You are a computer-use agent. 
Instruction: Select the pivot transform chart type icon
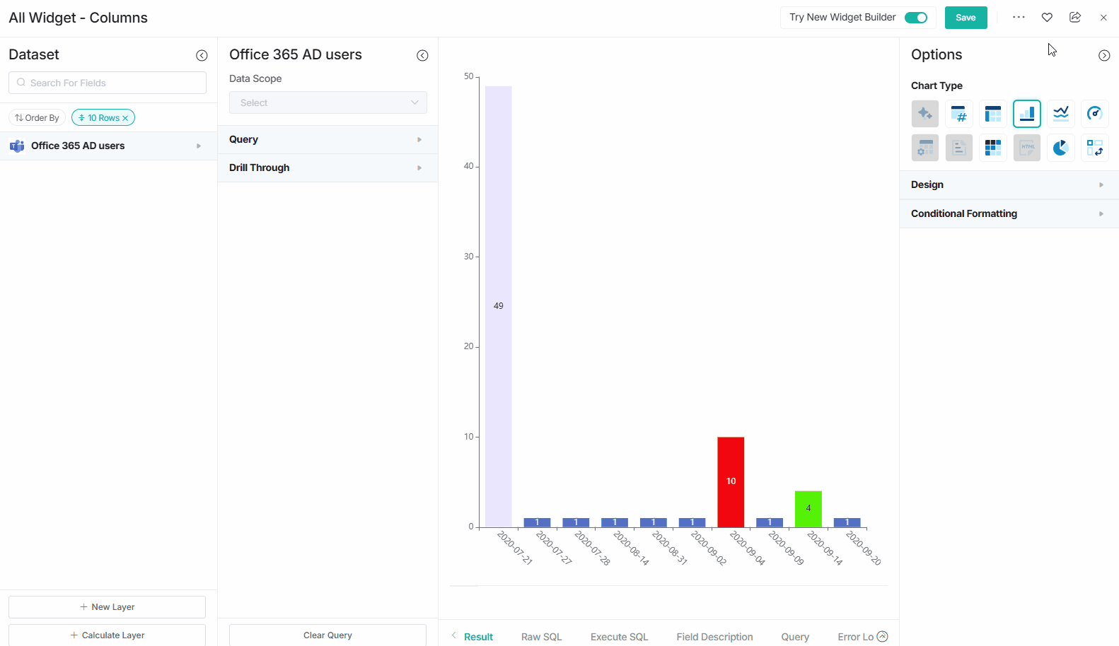pos(1094,148)
